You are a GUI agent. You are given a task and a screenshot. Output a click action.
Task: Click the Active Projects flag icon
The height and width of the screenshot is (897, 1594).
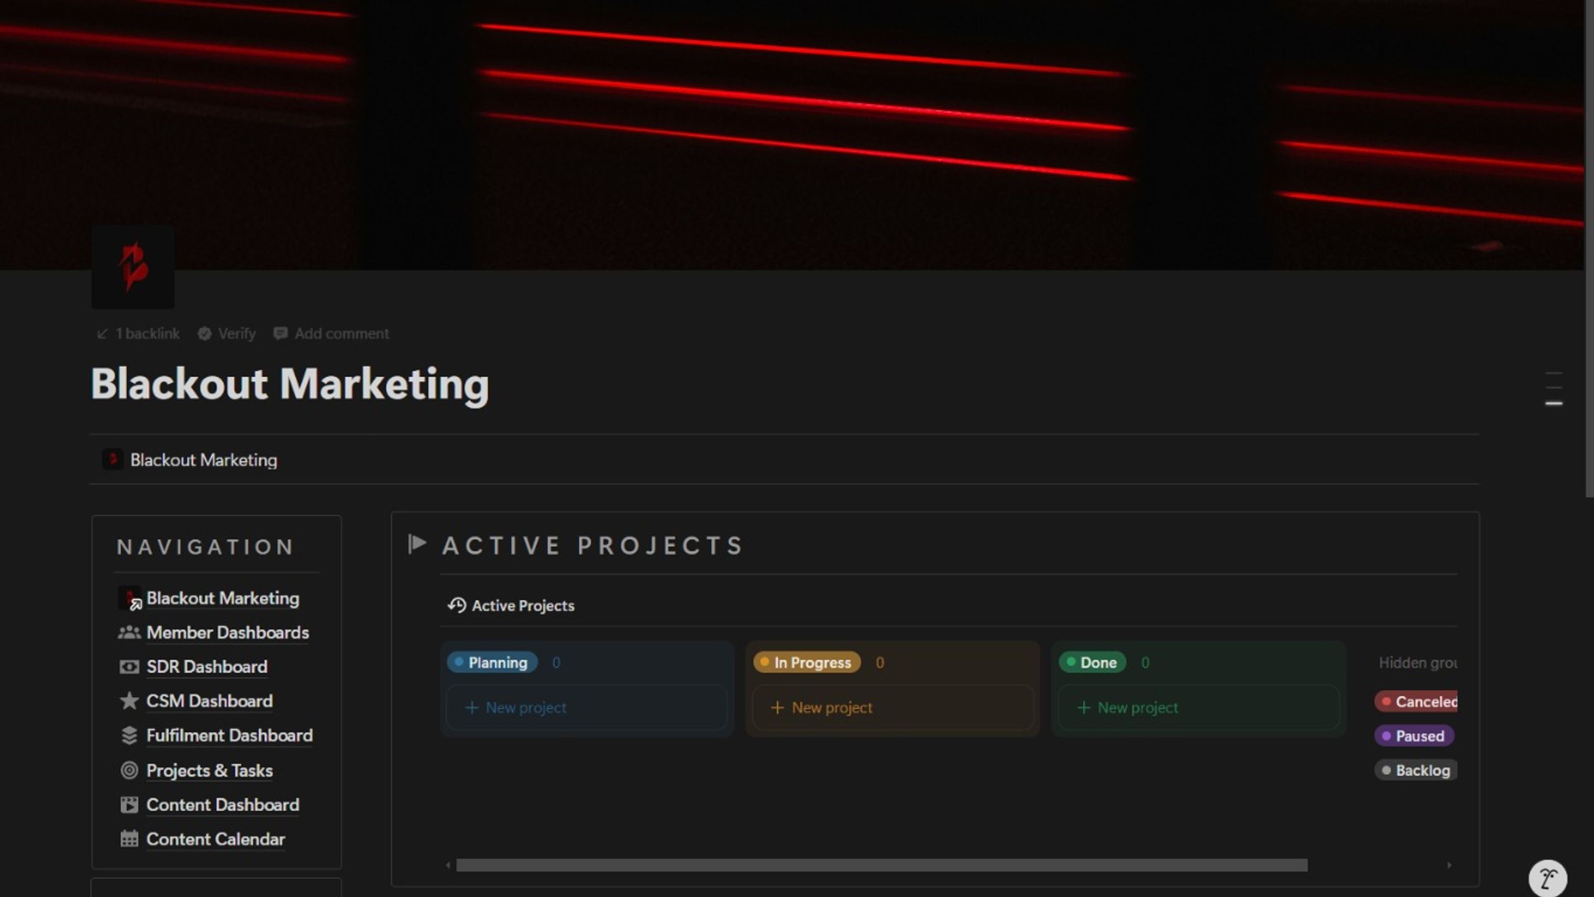[417, 544]
